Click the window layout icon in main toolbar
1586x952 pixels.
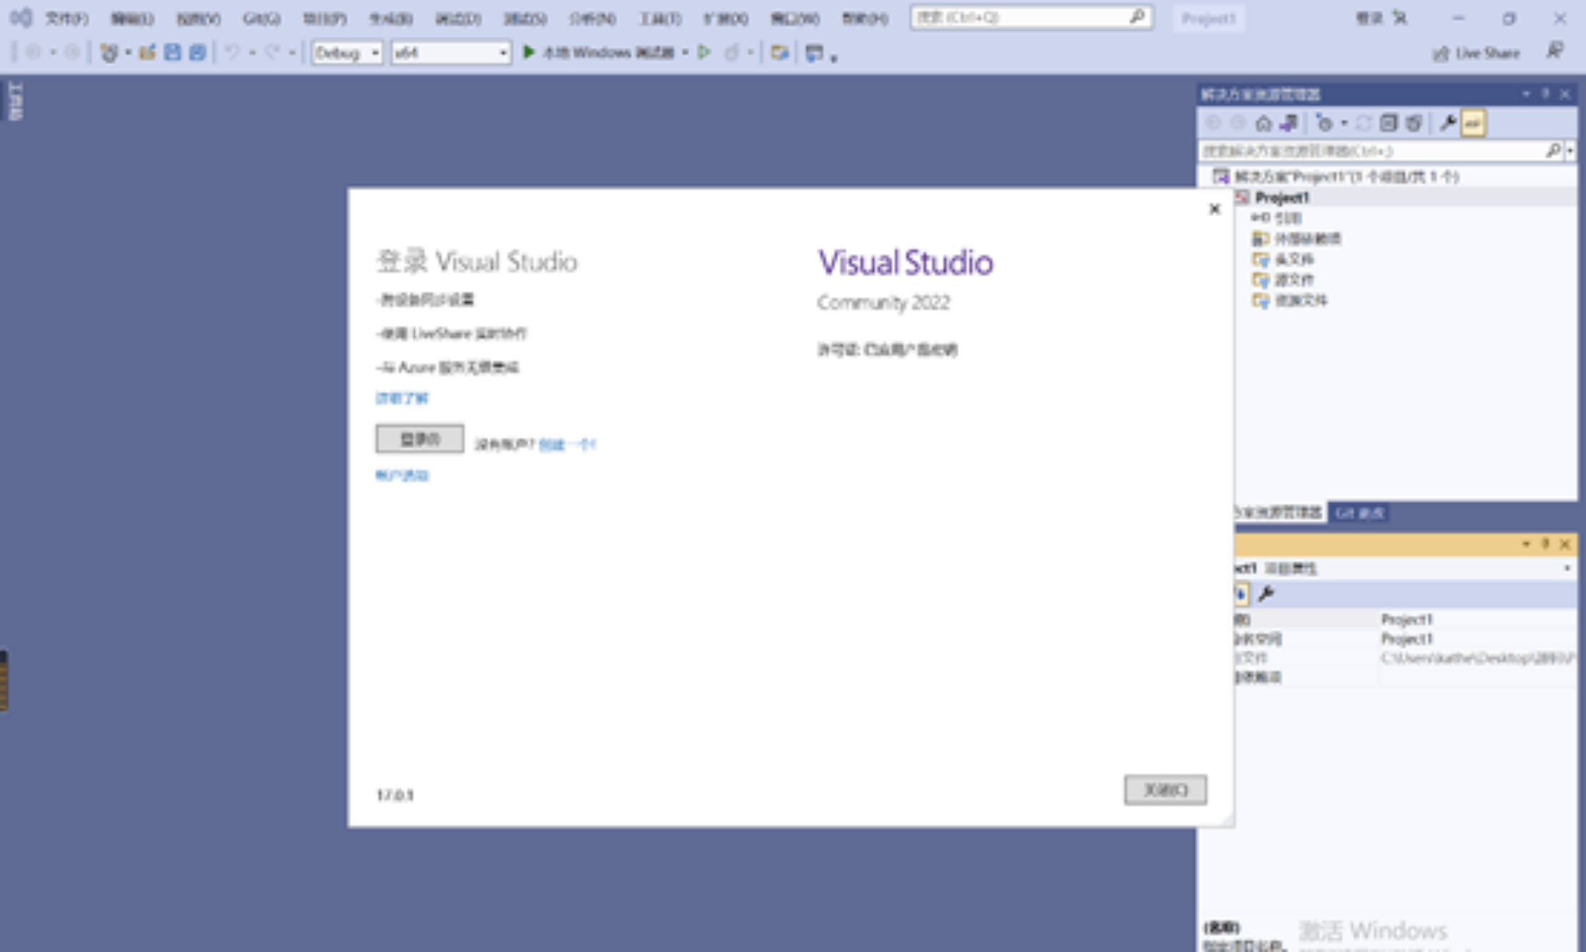(814, 52)
